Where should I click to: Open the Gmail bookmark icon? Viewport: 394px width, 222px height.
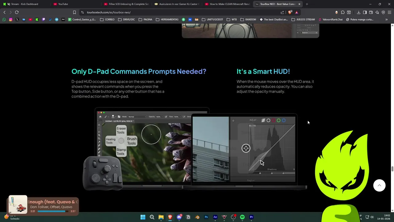pyautogui.click(x=63, y=19)
